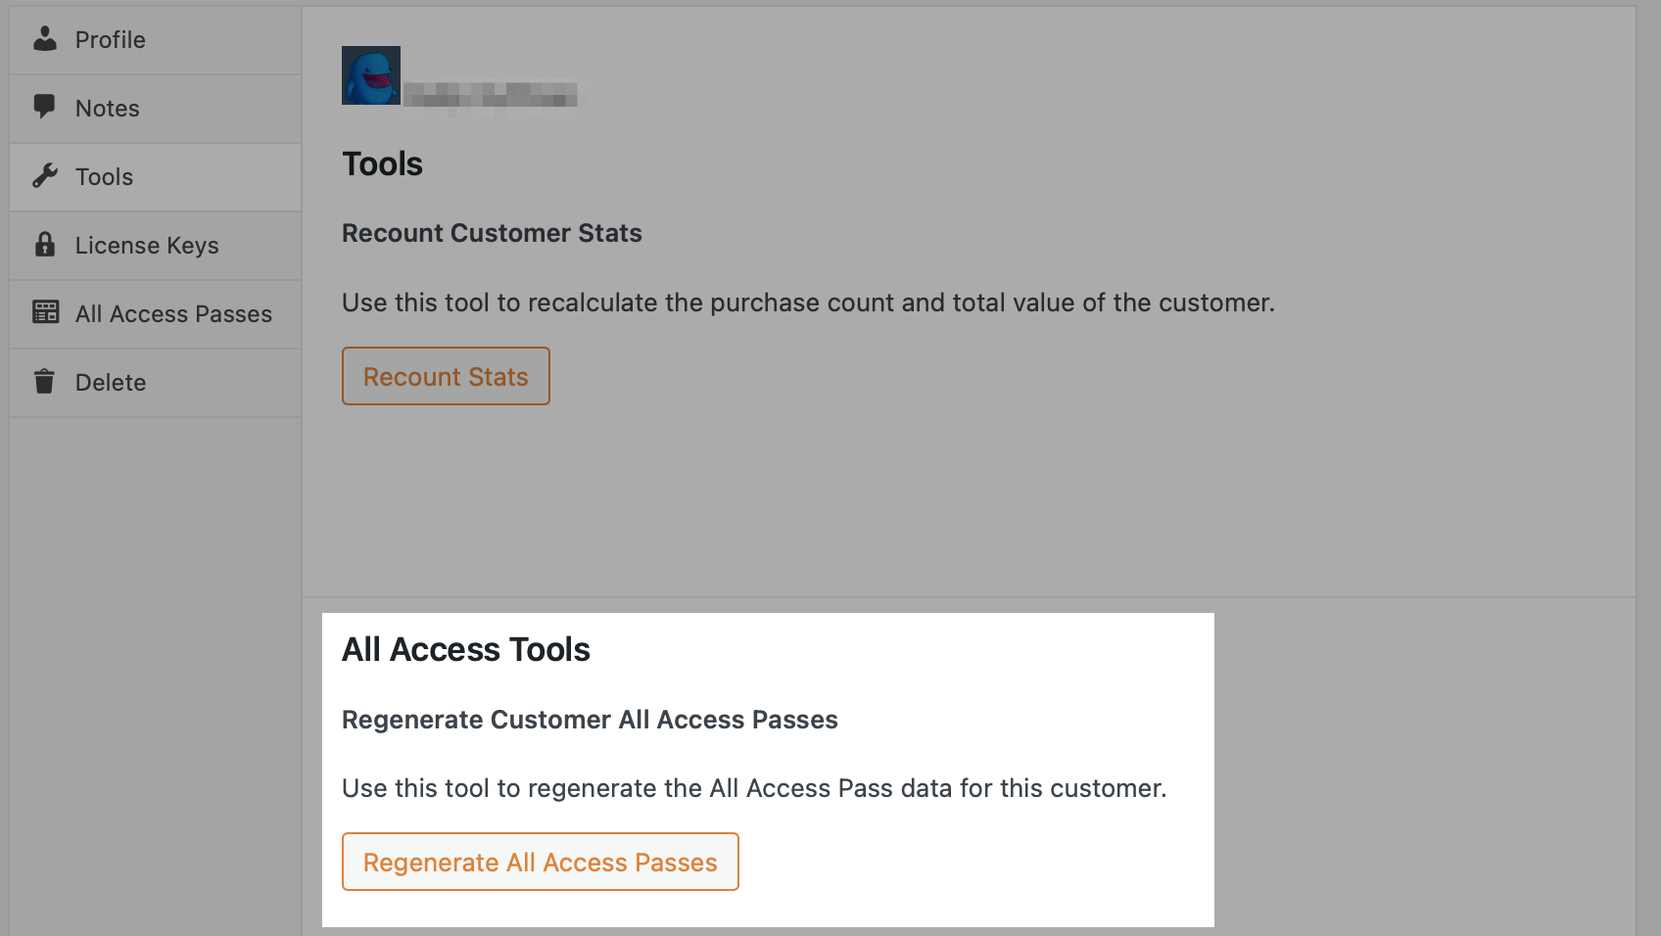Click Regenerate All Access Passes button
1661x936 pixels.
pos(540,862)
